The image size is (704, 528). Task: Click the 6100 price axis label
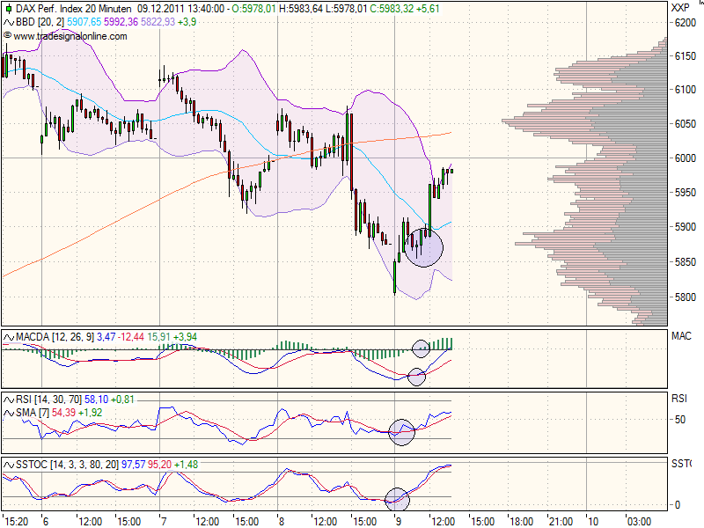pyautogui.click(x=686, y=90)
